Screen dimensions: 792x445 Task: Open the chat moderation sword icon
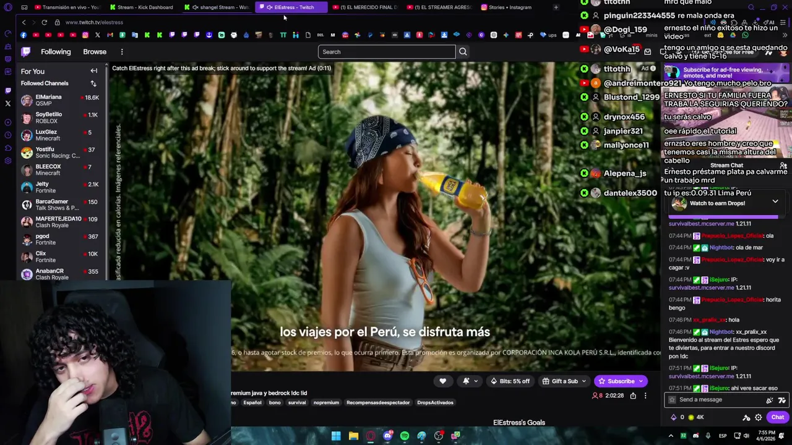pos(746,417)
